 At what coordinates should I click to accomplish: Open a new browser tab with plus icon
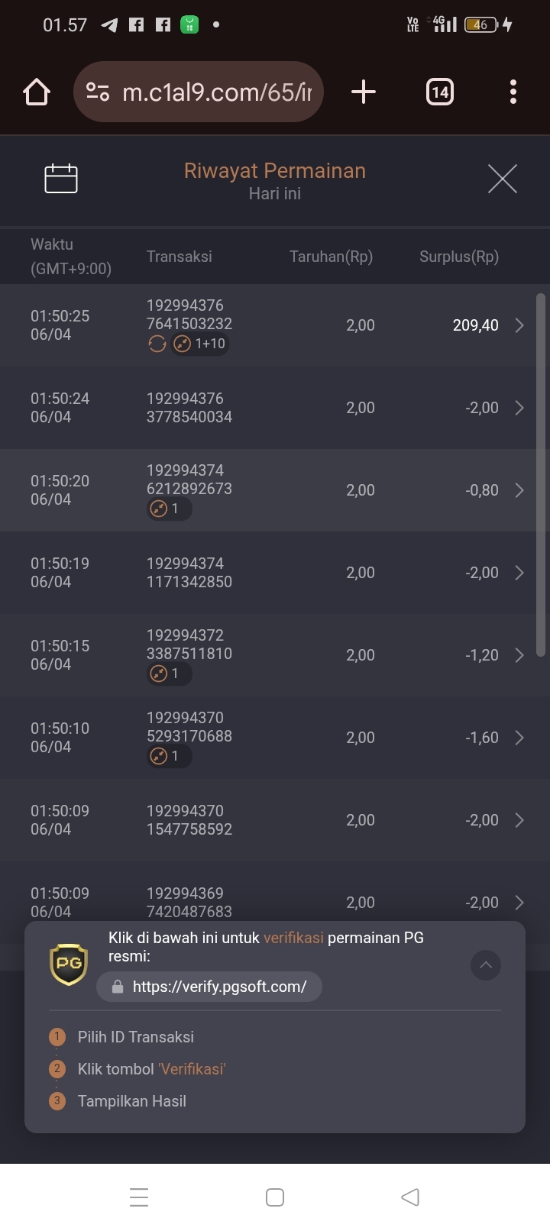pos(364,92)
